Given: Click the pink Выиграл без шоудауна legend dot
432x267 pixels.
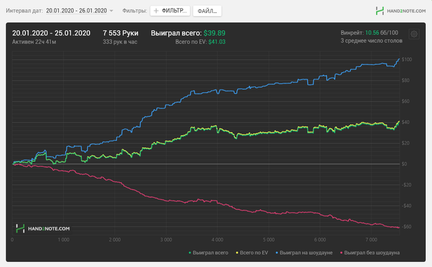Looking at the screenshot, I should click(341, 253).
